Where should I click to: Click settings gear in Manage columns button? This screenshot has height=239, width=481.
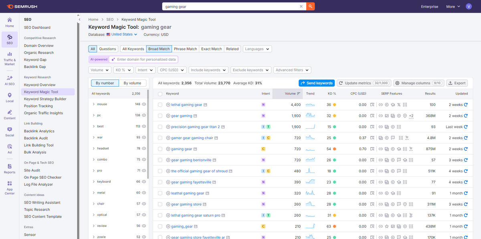pos(397,83)
